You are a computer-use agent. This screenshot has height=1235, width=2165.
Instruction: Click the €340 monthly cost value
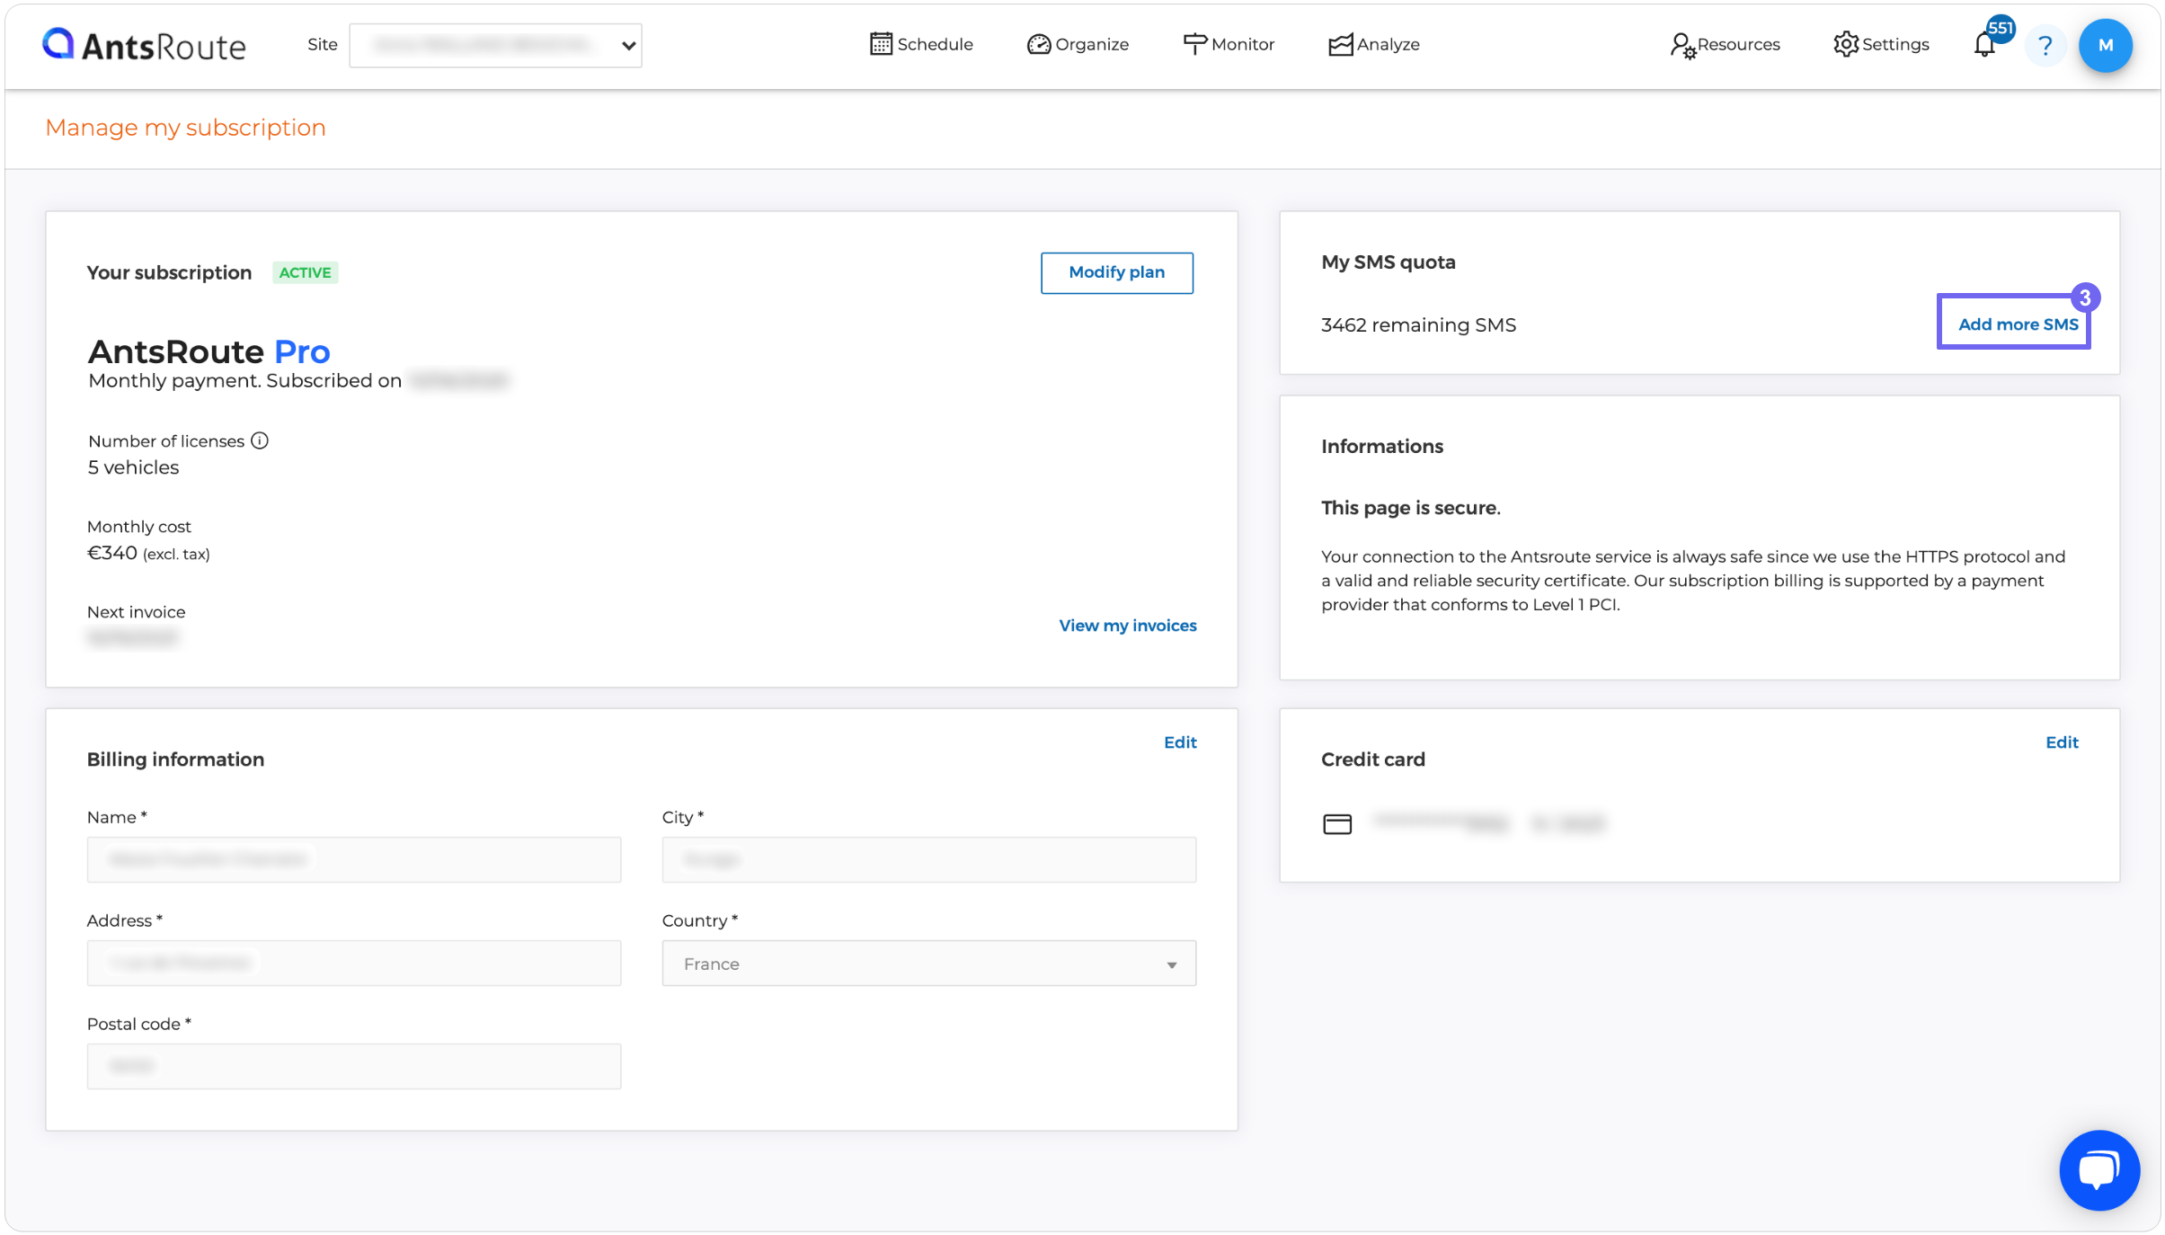112,553
